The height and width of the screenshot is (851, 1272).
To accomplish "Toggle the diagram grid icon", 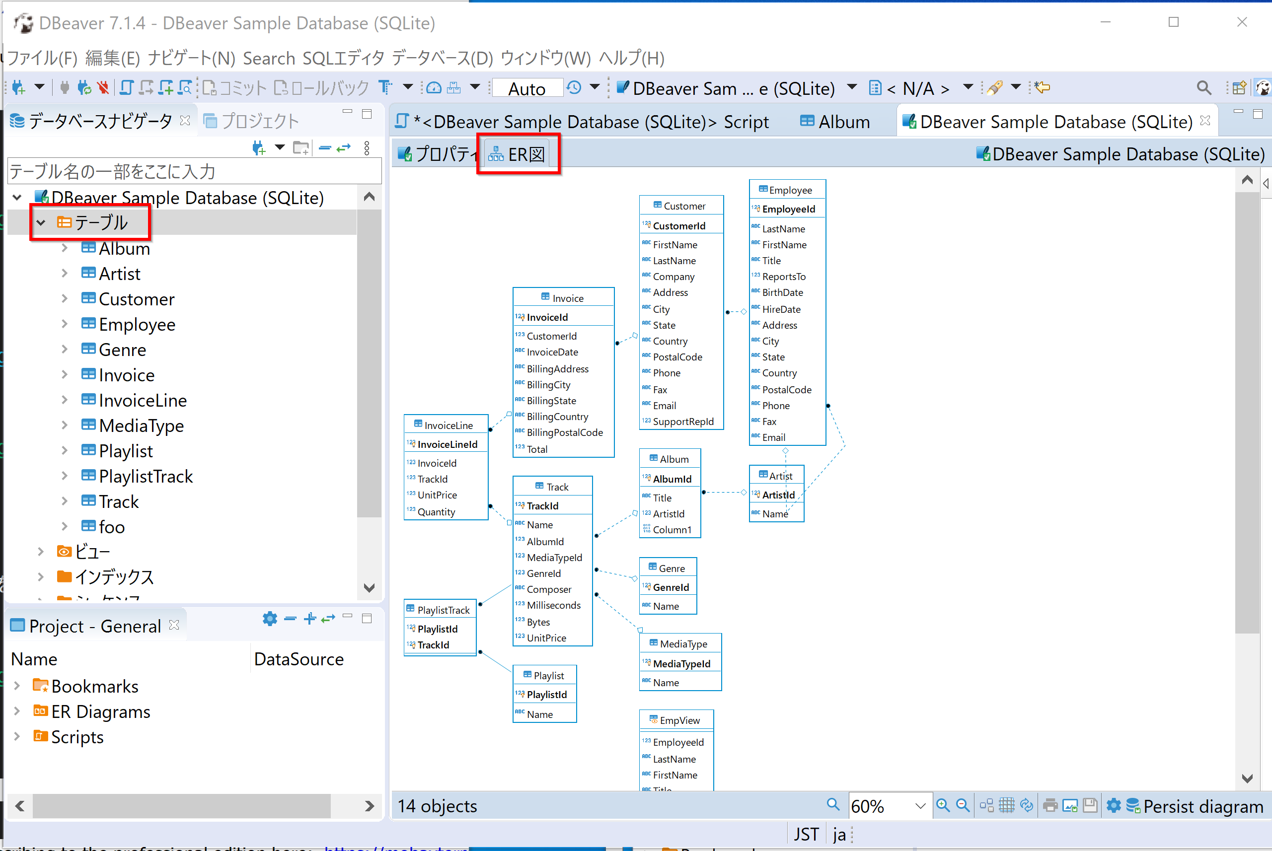I will click(1007, 805).
